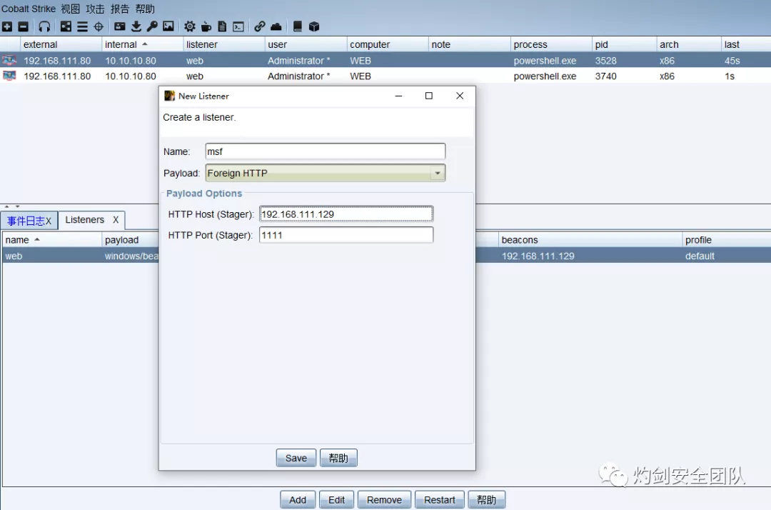771x510 pixels.
Task: Close the 事件日志 tab with its X
Action: [49, 221]
